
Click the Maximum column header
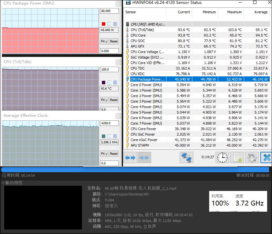pyautogui.click(x=234, y=12)
